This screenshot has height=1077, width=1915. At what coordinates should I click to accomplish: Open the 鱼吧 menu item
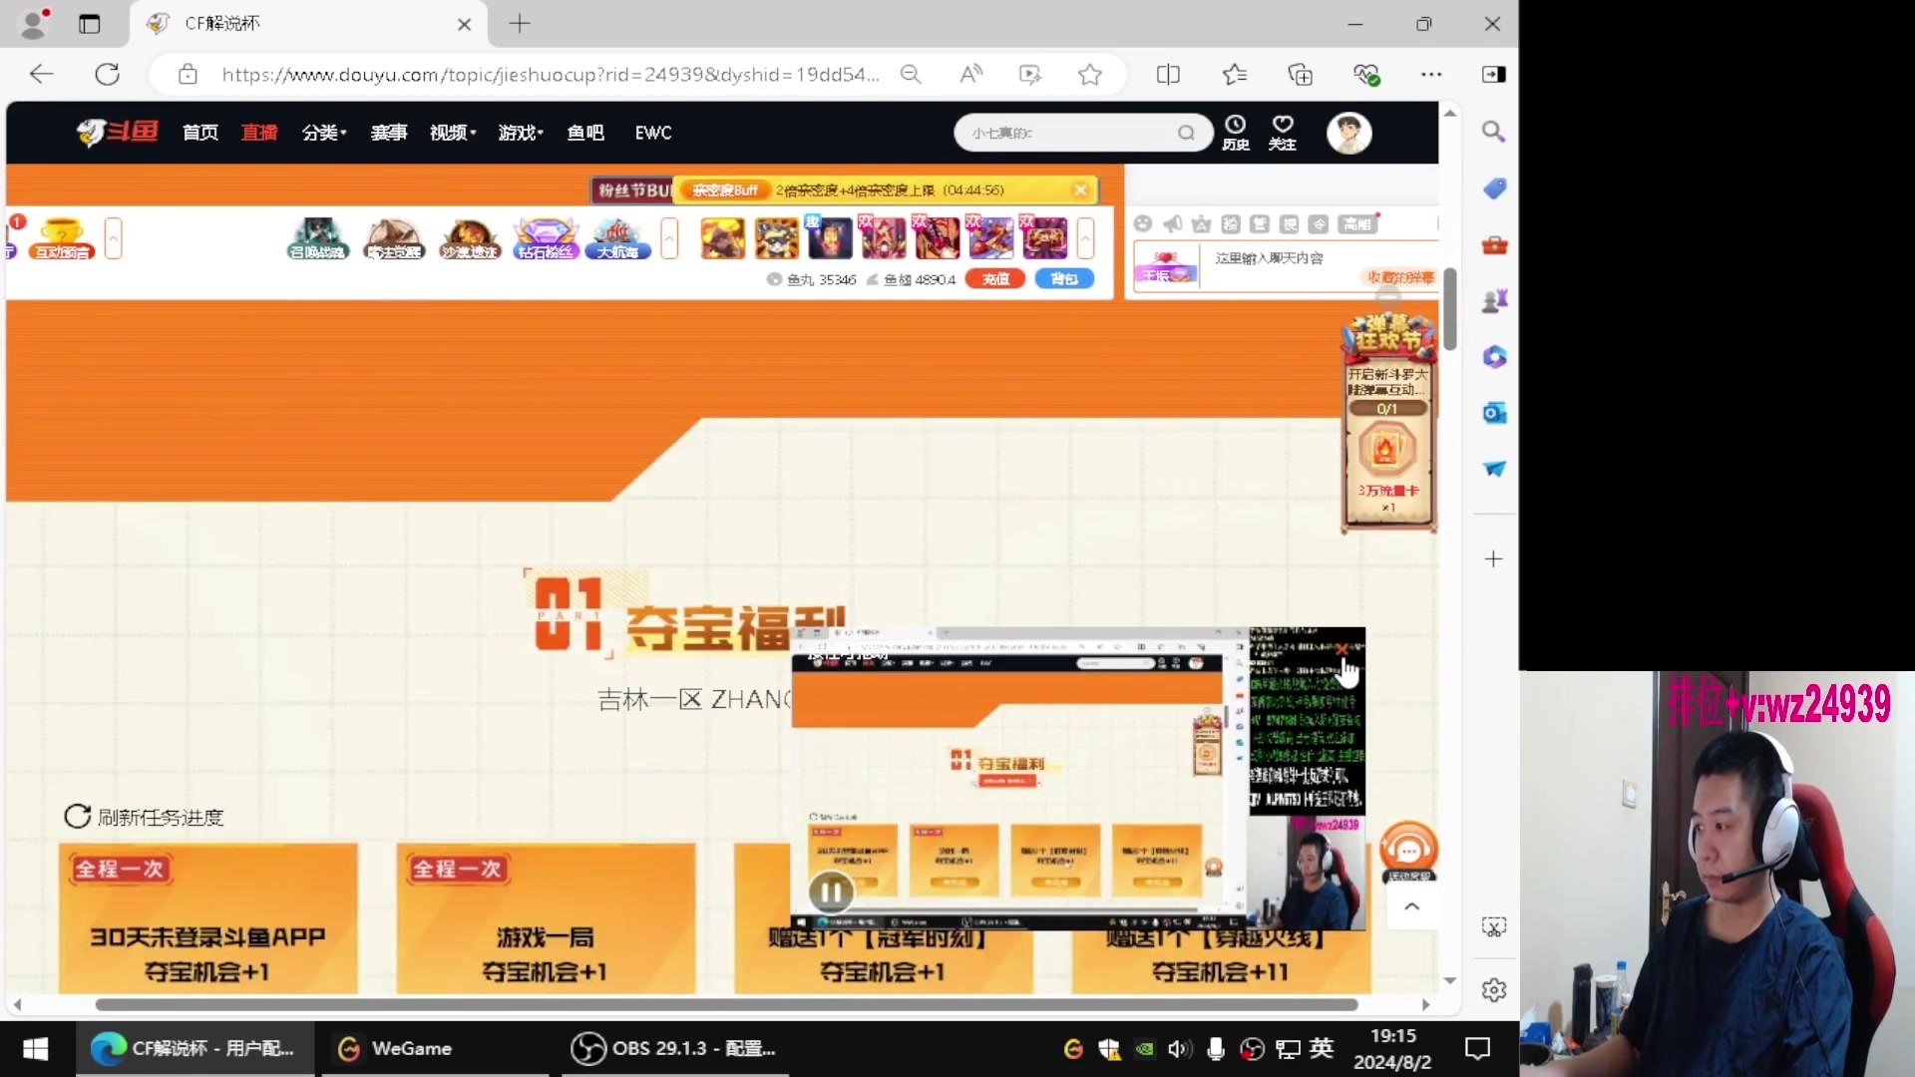pyautogui.click(x=585, y=133)
